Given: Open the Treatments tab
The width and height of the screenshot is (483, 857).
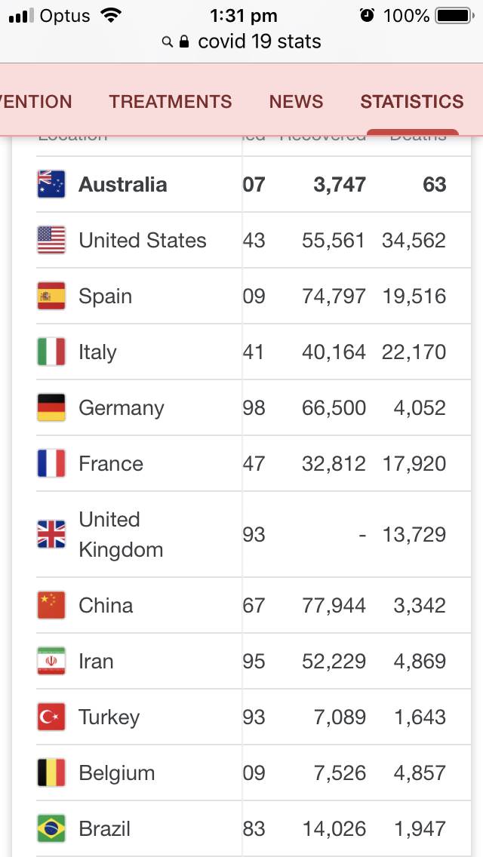Looking at the screenshot, I should [x=170, y=102].
